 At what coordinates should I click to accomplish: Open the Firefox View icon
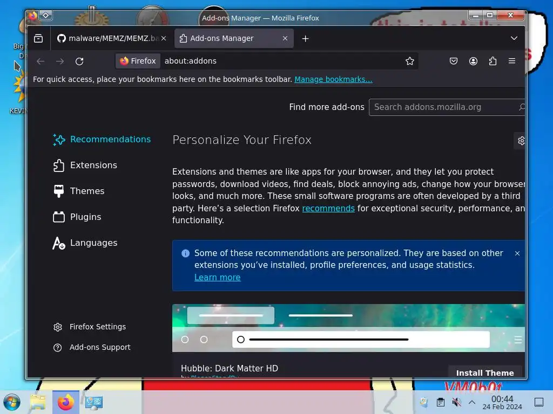(38, 38)
